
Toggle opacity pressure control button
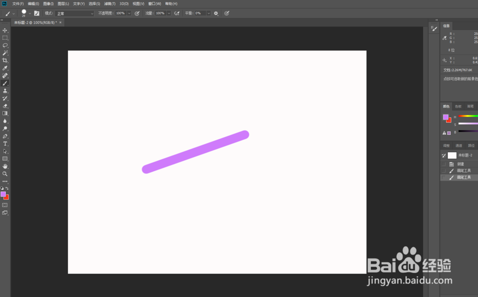coord(137,13)
